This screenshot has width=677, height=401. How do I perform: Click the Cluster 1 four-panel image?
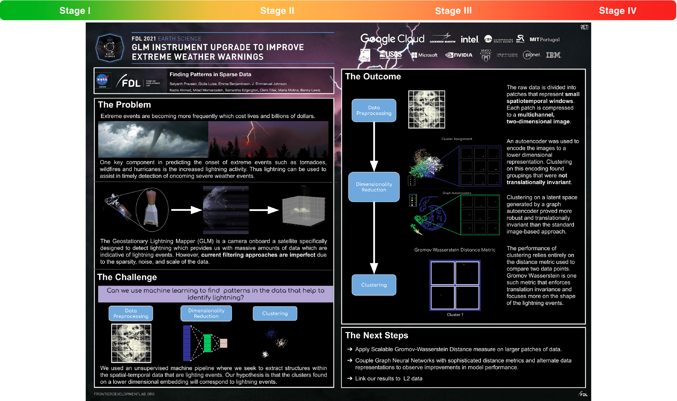(455, 285)
